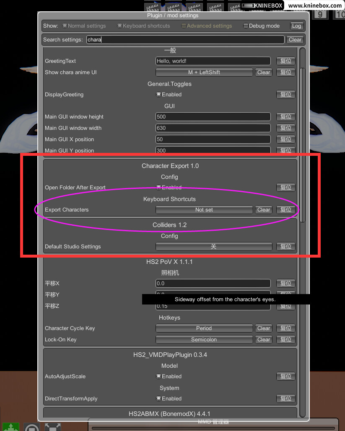The height and width of the screenshot is (431, 345).
Task: Reset AutoAdjustScale setting
Action: coord(286,376)
